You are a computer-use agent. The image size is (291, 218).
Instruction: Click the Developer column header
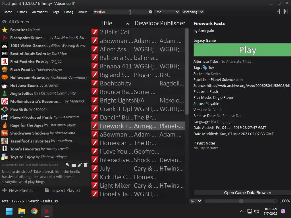pyautogui.click(x=147, y=23)
